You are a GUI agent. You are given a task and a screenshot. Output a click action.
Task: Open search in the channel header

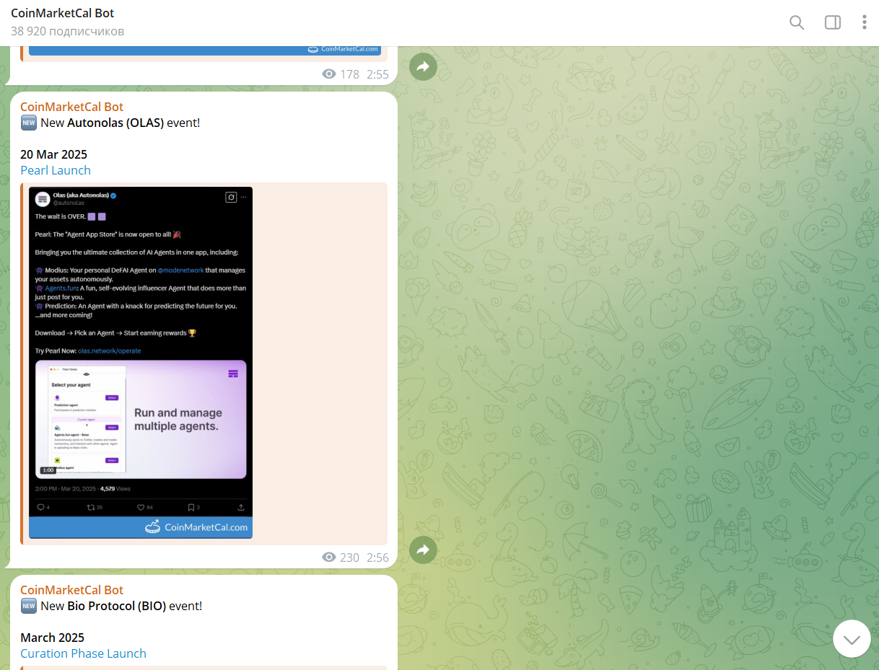797,22
